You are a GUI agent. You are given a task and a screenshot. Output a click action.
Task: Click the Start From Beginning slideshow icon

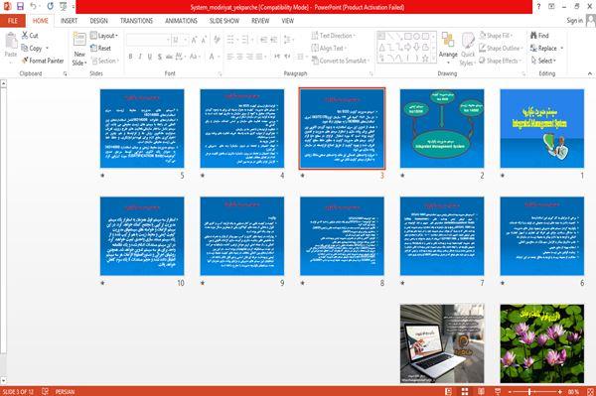click(64, 7)
